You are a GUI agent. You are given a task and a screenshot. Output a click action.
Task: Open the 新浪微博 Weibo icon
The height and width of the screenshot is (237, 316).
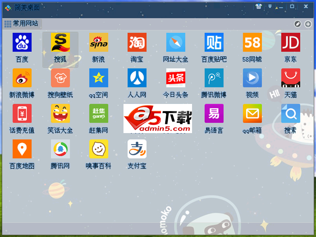[22, 78]
